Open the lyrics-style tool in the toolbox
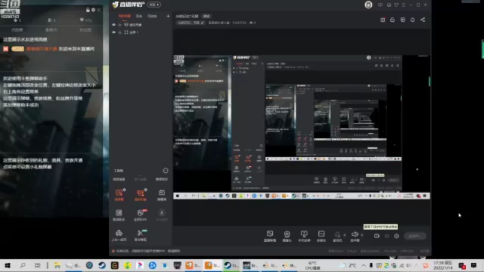484x272 pixels. (x=119, y=215)
